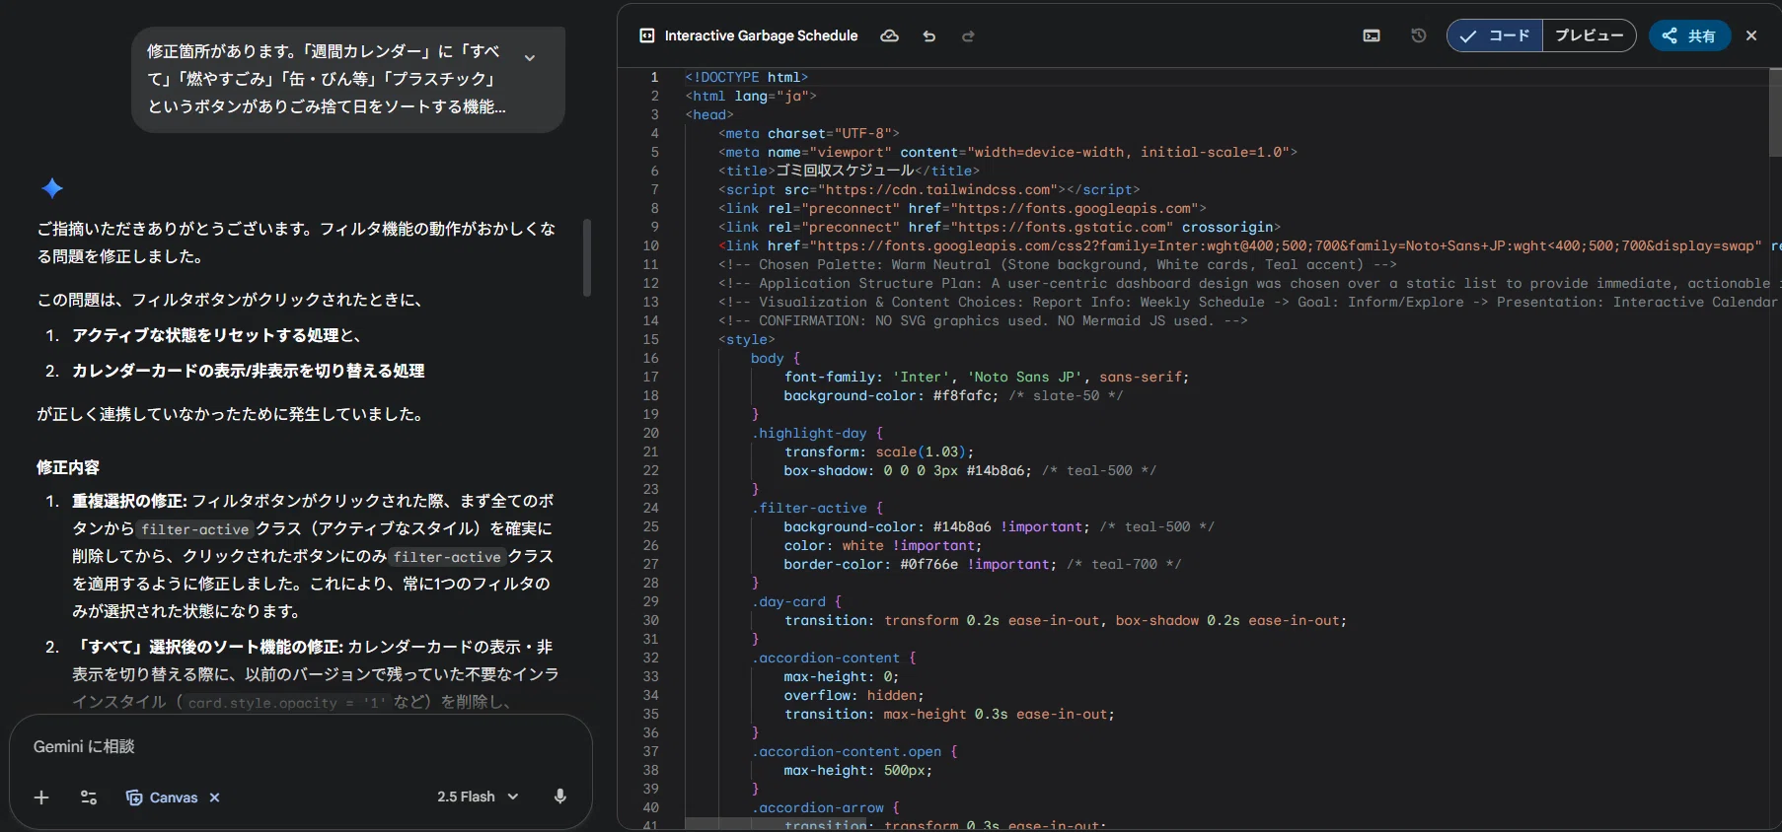Undo the last canvas change
Image resolution: width=1782 pixels, height=832 pixels.
[x=928, y=36]
